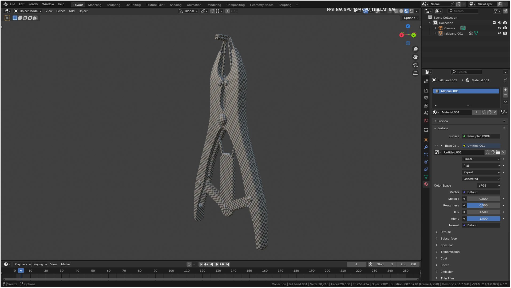The width and height of the screenshot is (511, 288).
Task: Open Material properties tab icon
Action: [426, 184]
